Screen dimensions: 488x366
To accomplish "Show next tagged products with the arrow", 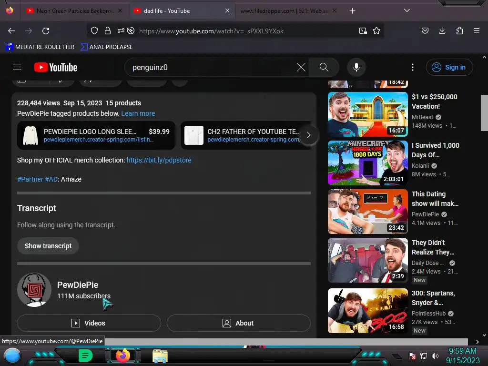I will pyautogui.click(x=308, y=135).
